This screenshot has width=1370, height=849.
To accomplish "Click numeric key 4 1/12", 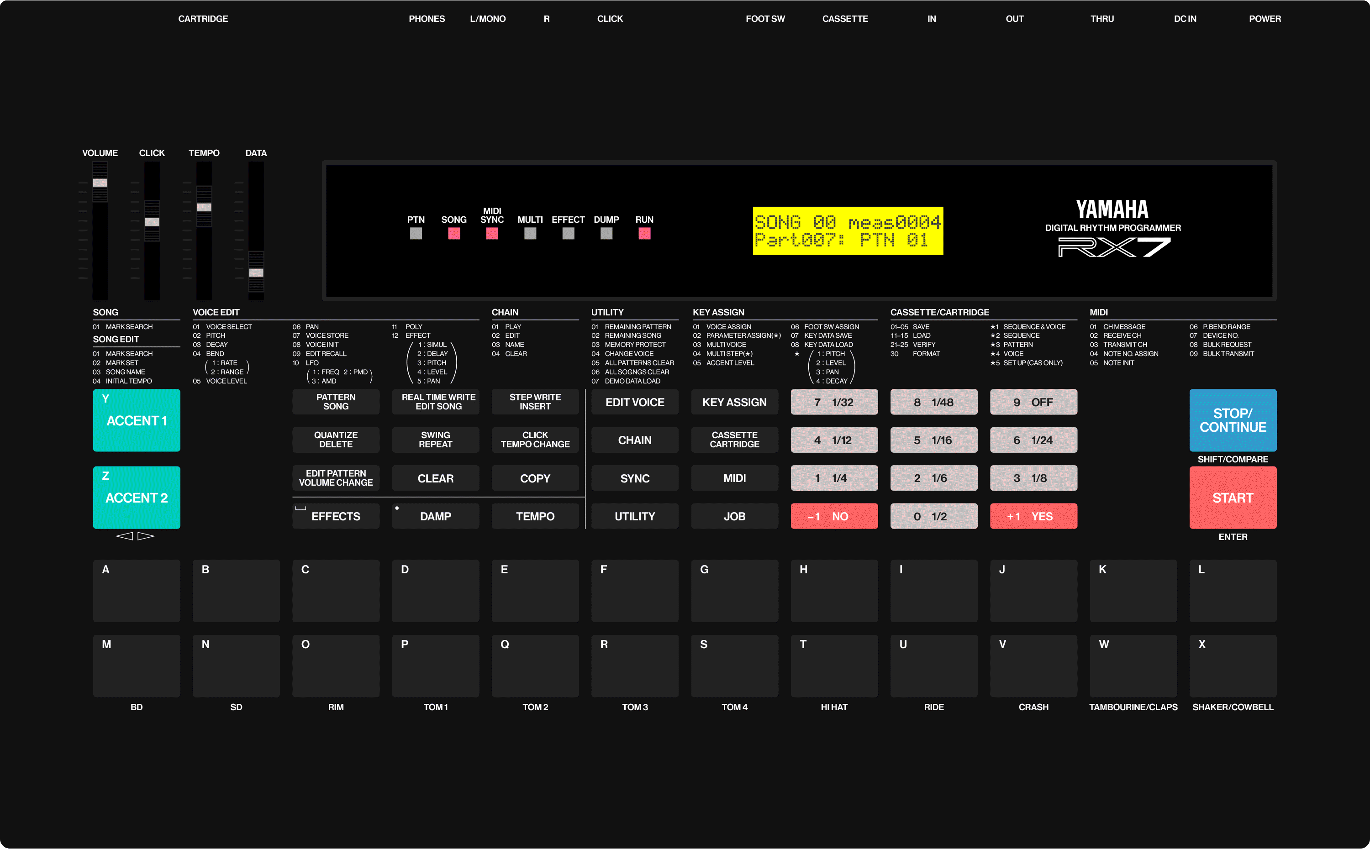I will [x=834, y=440].
